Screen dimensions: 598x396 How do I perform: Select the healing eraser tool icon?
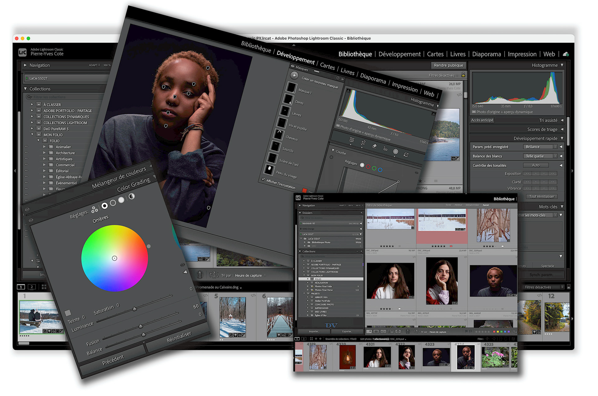[x=374, y=146]
